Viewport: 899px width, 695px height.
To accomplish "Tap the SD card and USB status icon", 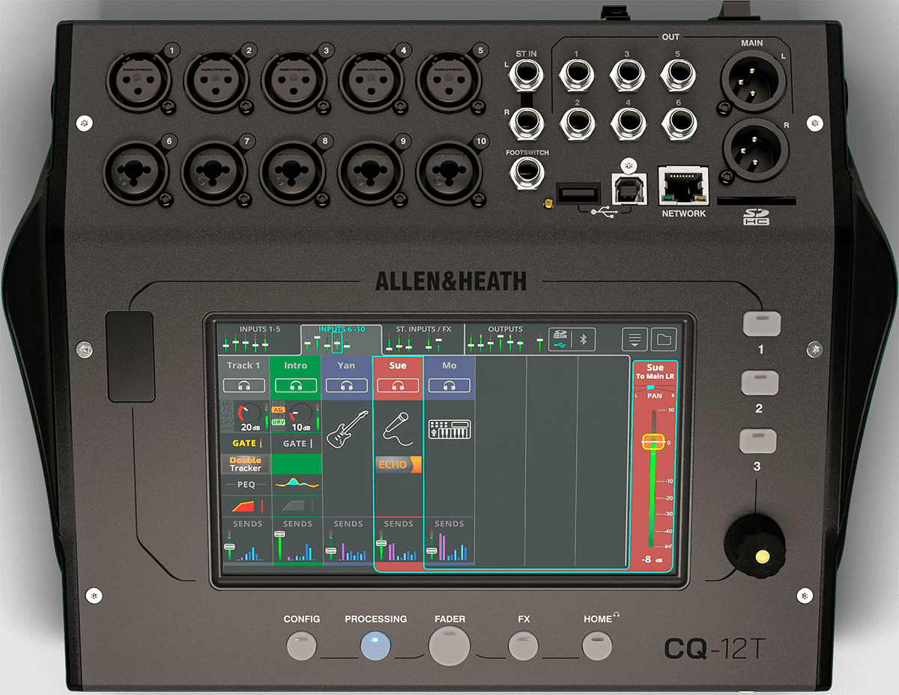I will (560, 339).
